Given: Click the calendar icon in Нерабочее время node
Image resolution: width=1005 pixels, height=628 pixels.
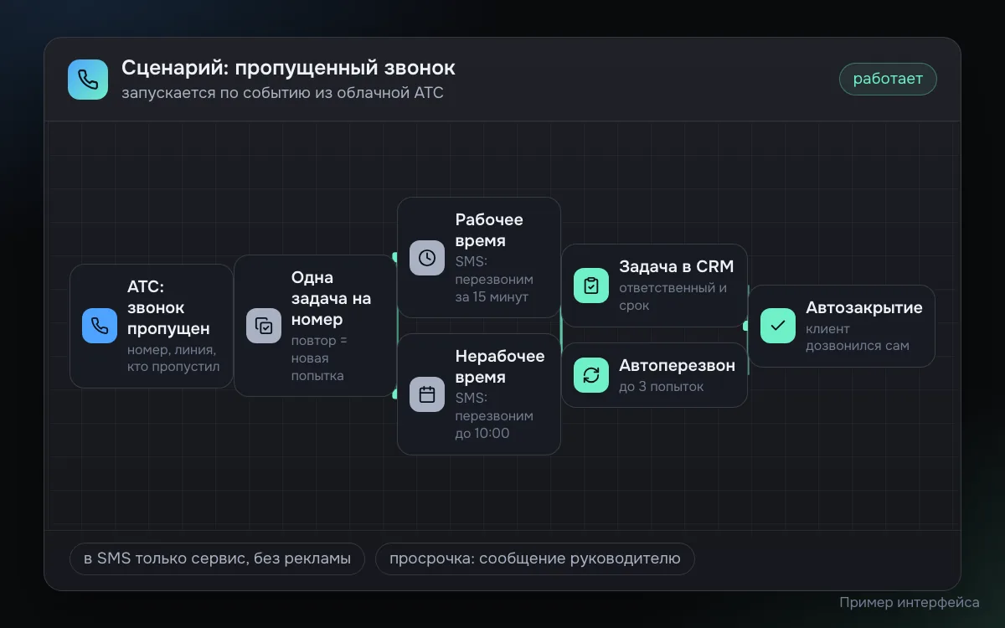Looking at the screenshot, I should click(427, 394).
